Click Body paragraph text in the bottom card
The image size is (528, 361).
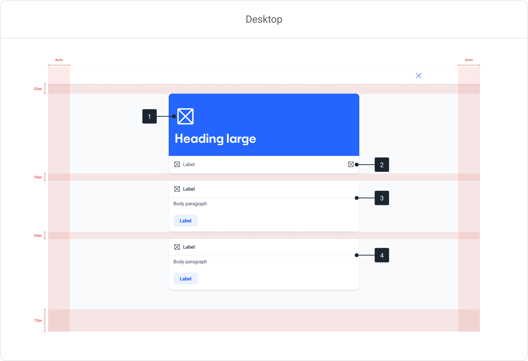pyautogui.click(x=190, y=262)
